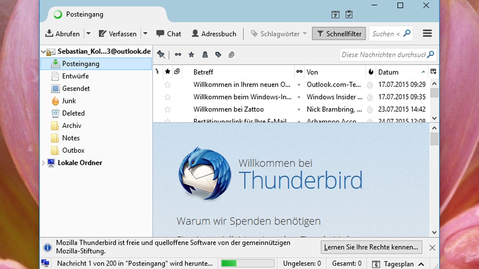Click the preview pane scroll-down arrow
The height and width of the screenshot is (269, 479).
(435, 233)
